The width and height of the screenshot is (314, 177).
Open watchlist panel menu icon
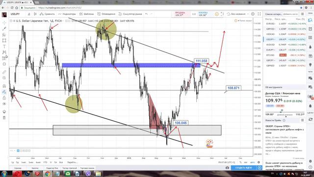pyautogui.click(x=302, y=14)
